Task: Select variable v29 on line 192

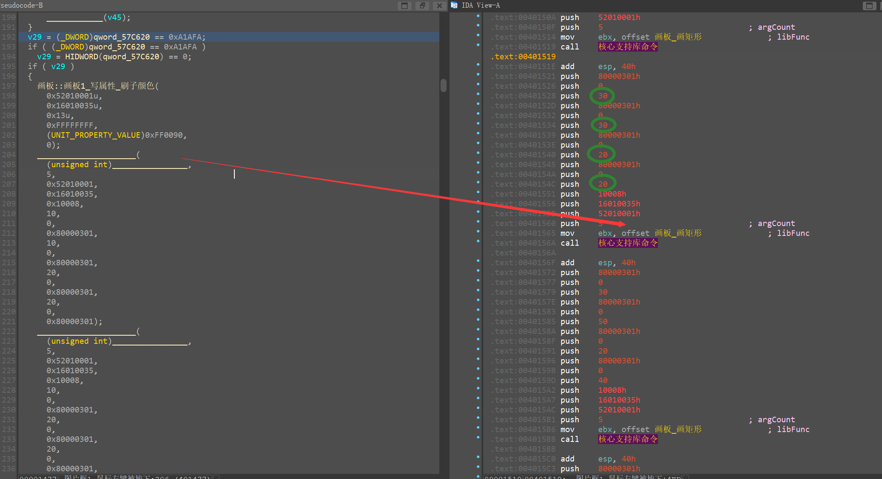Action: (35, 37)
